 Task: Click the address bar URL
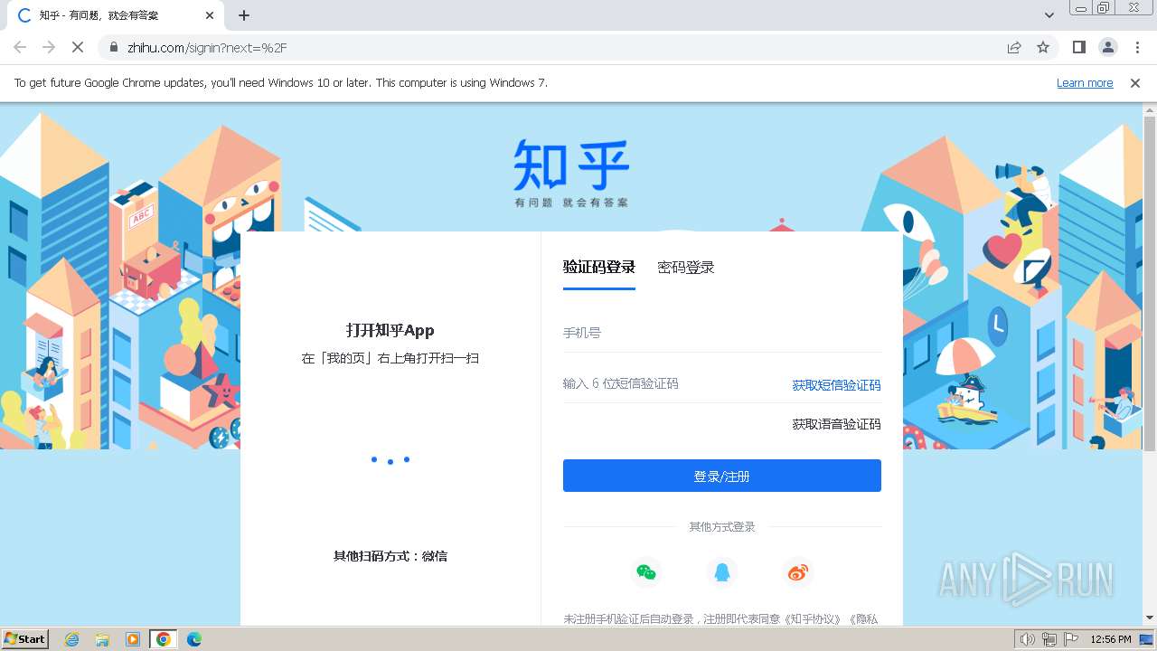207,47
